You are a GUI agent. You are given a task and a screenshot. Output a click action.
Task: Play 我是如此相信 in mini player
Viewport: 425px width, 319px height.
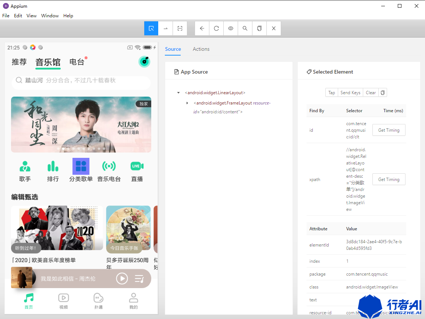pyautogui.click(x=122, y=279)
